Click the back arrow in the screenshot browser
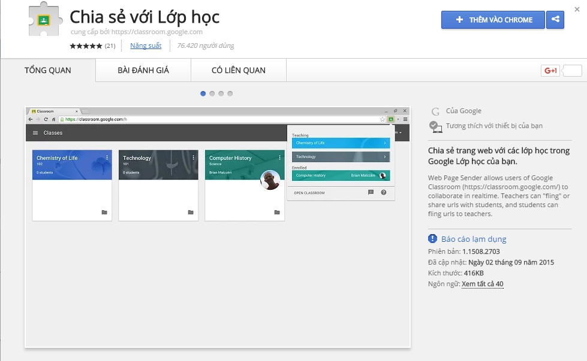Viewport: 587px width, 361px height. (31, 119)
